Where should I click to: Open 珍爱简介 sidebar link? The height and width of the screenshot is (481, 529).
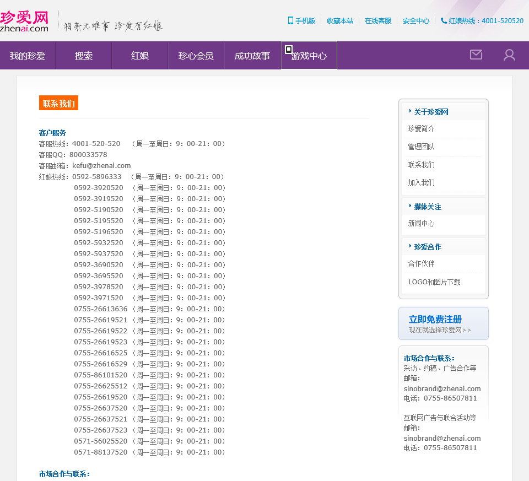421,128
